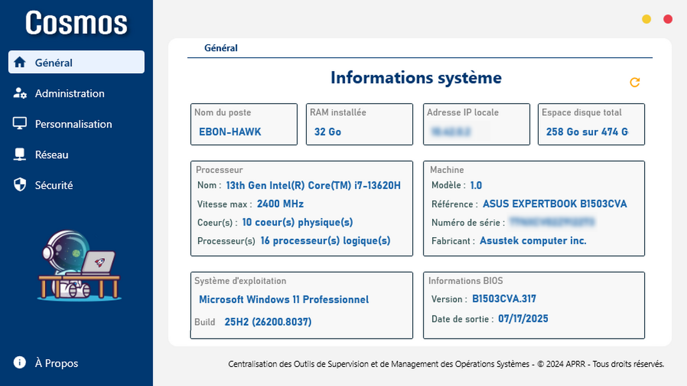Click the Cosmos application logo title
This screenshot has height=386, width=687.
(76, 23)
